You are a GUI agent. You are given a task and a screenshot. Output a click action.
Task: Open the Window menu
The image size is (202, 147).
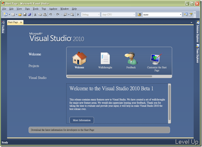64,9
